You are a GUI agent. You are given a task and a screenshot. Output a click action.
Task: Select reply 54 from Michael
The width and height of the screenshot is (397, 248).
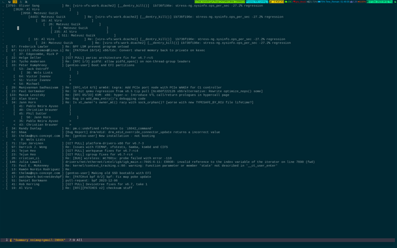click(43, 84)
